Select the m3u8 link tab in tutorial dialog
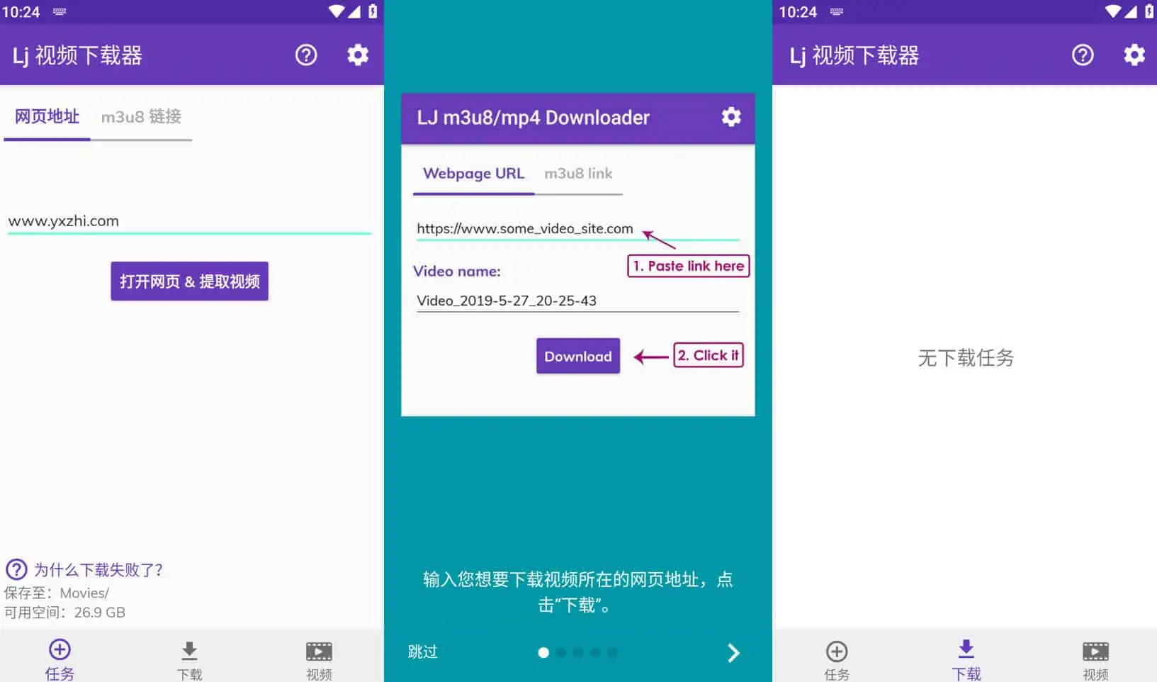 pos(578,174)
